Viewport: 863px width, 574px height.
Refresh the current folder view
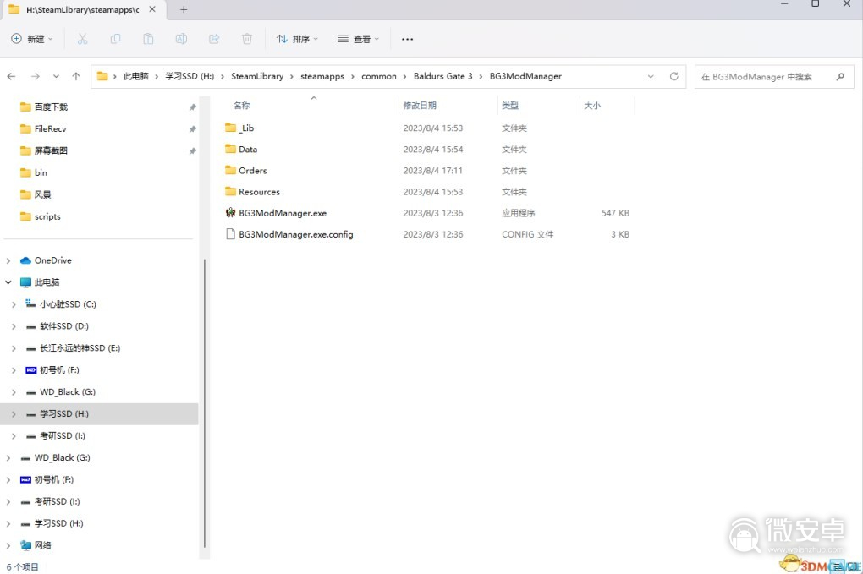[673, 76]
